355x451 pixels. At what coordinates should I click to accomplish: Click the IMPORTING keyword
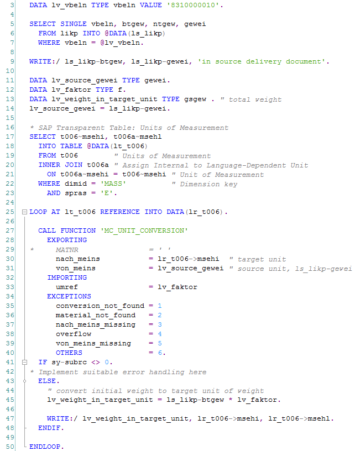67,277
